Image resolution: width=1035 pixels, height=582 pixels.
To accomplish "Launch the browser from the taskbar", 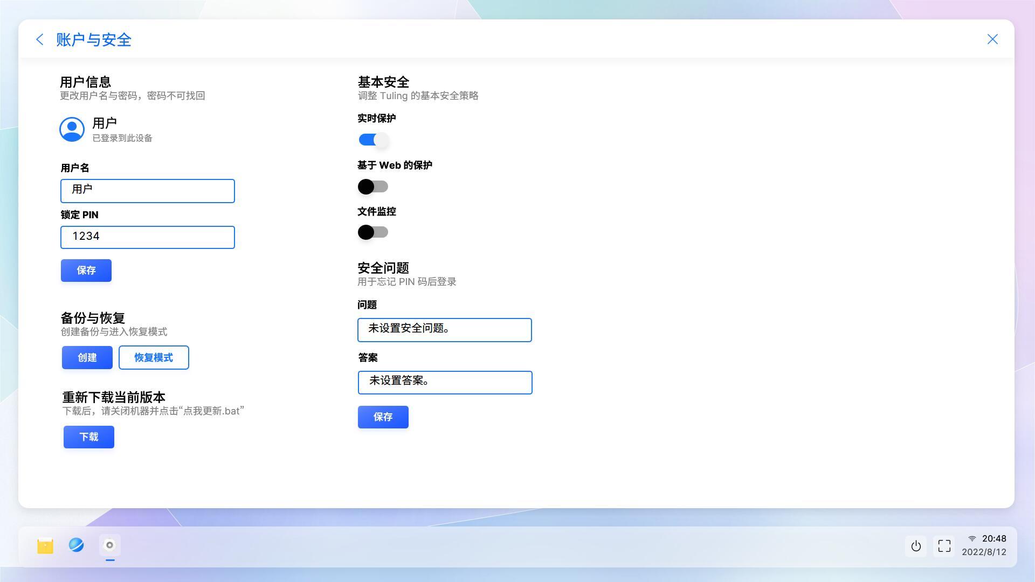I will pos(77,546).
